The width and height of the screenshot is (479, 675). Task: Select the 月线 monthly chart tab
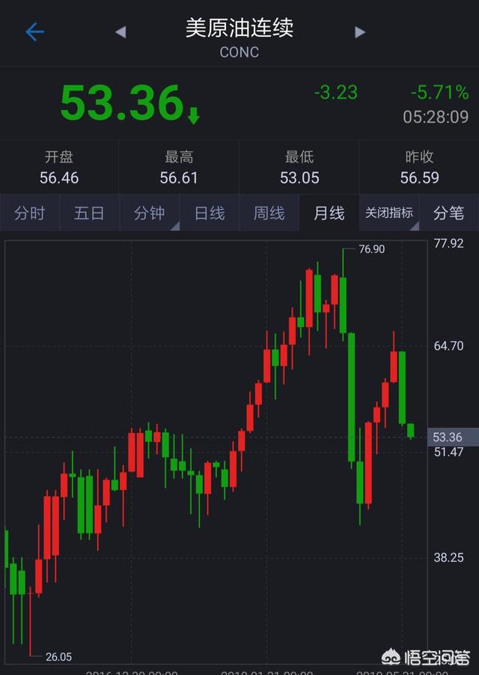click(329, 214)
